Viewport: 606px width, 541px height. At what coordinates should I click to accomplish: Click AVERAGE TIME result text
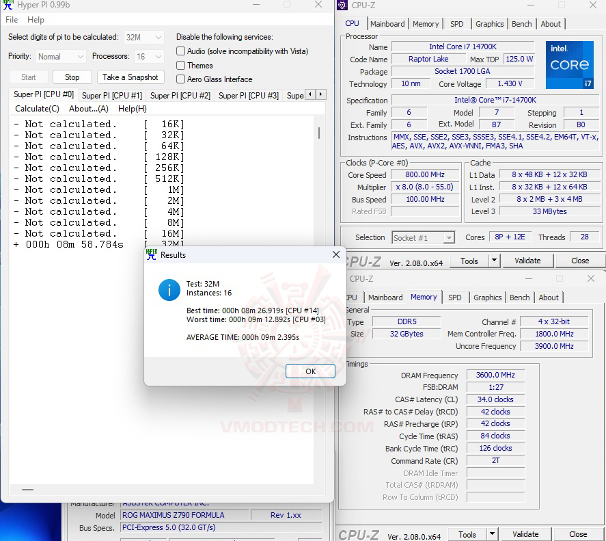coord(243,337)
